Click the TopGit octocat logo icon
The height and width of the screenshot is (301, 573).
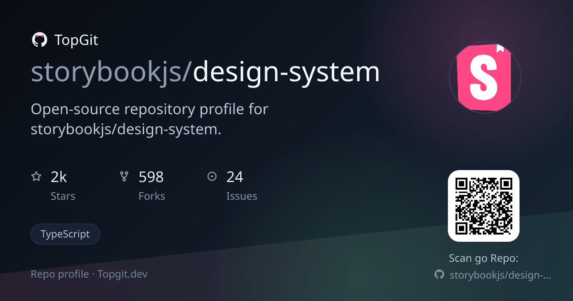(39, 40)
